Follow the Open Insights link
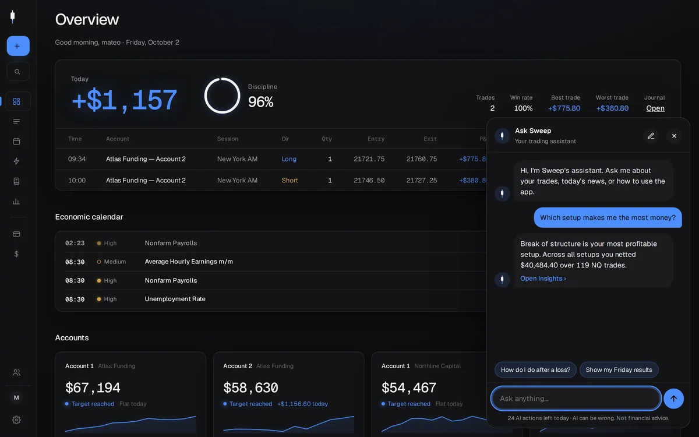Screen dimensions: 699x437 pyautogui.click(x=543, y=279)
